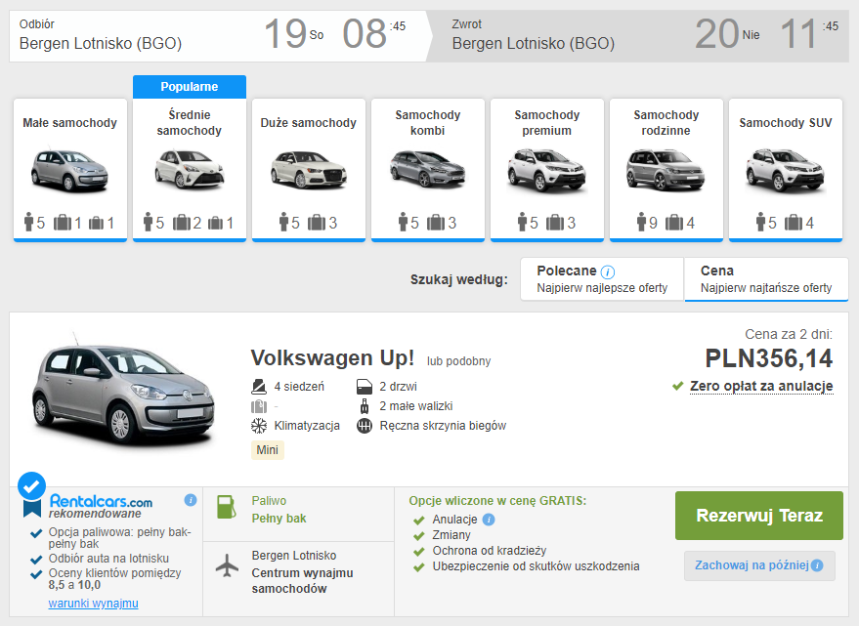The image size is (859, 626).
Task: Click the van image in Samochody rodzinne
Action: click(666, 170)
